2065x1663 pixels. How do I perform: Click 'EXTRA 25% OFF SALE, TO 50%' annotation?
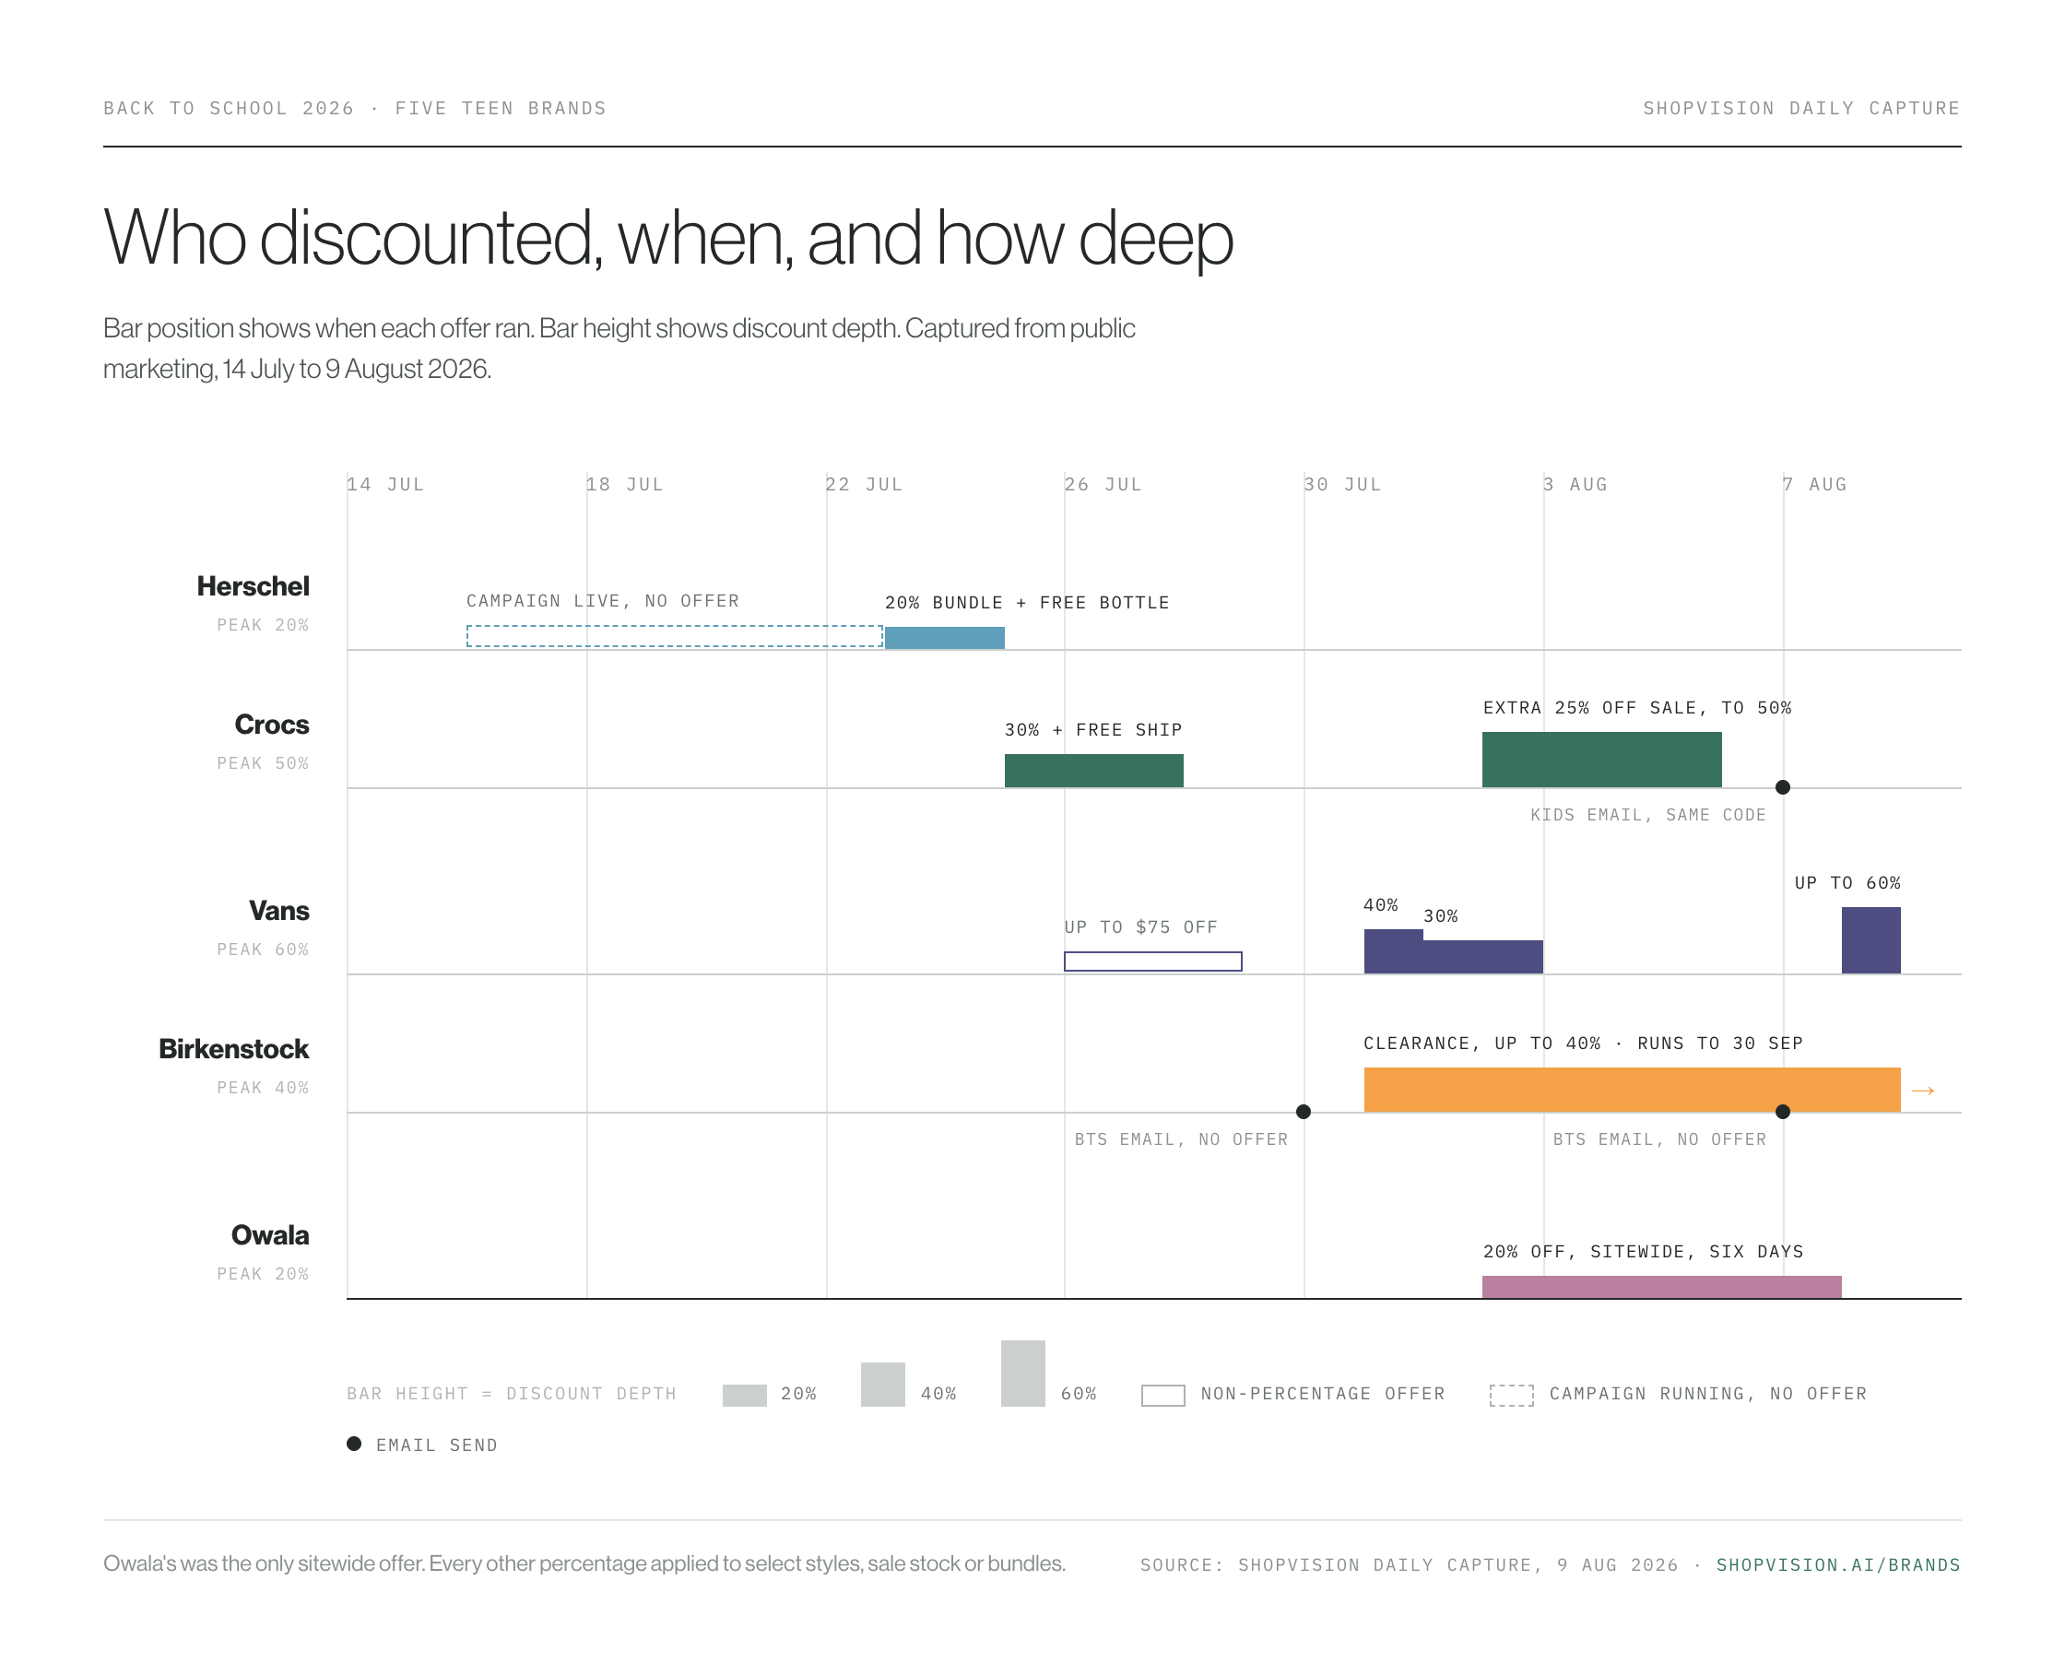pos(1637,708)
